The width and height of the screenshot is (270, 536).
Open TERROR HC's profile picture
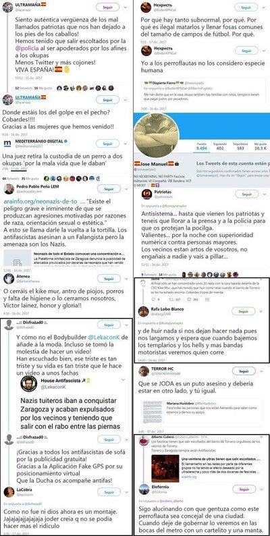(x=145, y=371)
